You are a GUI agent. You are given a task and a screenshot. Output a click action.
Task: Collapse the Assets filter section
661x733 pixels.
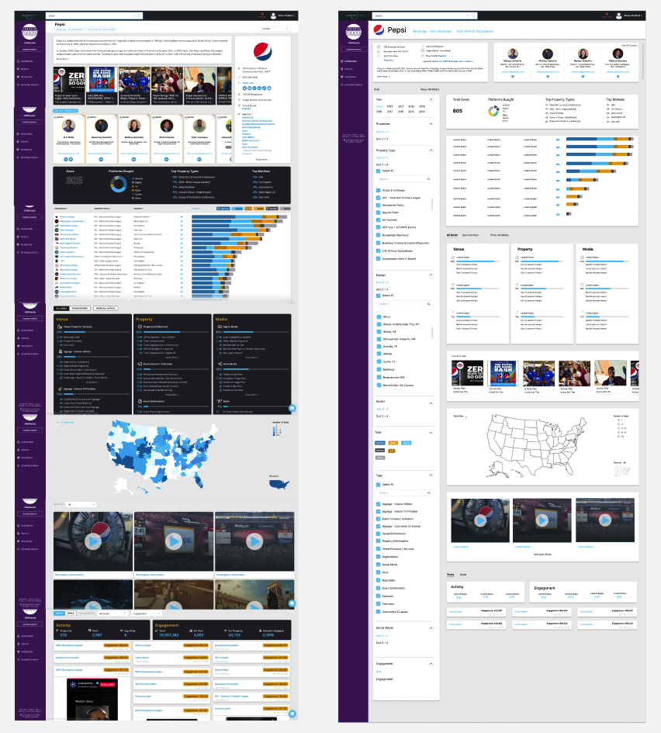(x=431, y=403)
